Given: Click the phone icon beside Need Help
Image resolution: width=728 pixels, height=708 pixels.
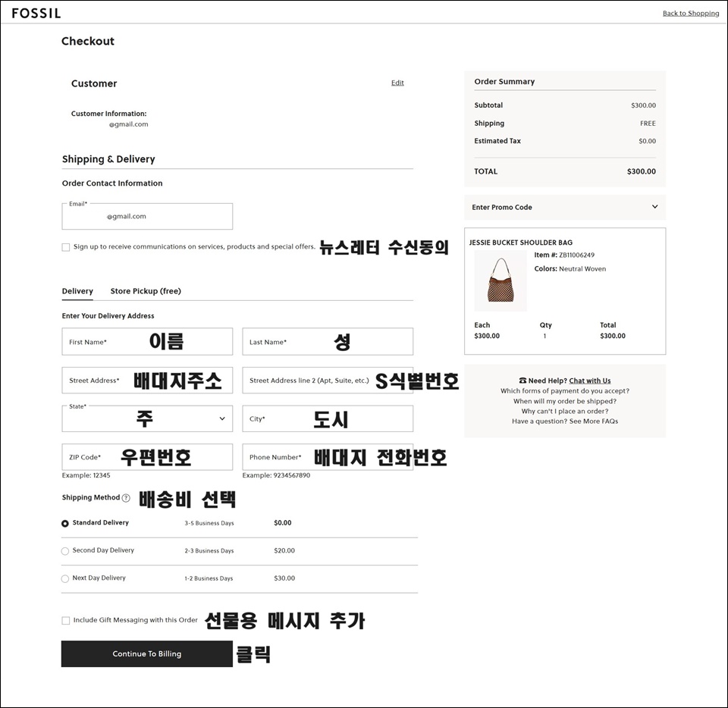Looking at the screenshot, I should (522, 381).
